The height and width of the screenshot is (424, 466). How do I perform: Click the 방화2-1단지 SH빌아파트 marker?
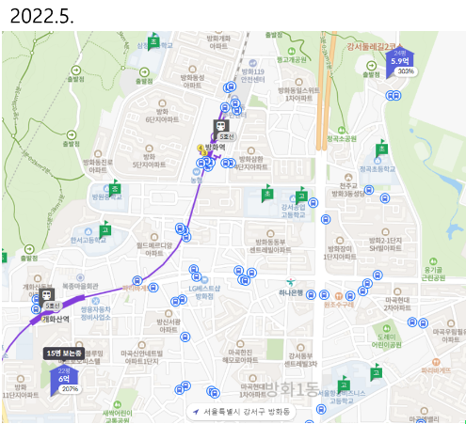point(385,232)
